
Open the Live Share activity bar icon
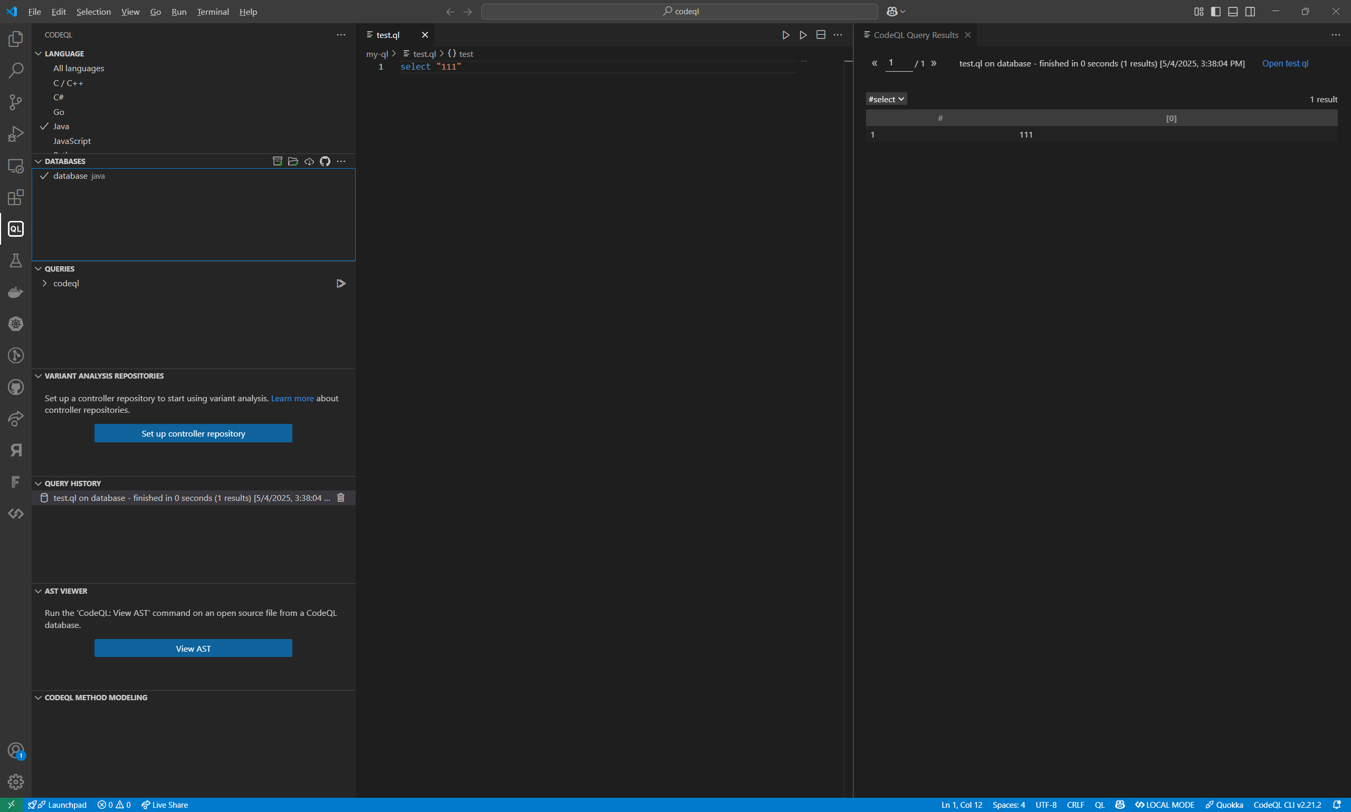pyautogui.click(x=16, y=419)
